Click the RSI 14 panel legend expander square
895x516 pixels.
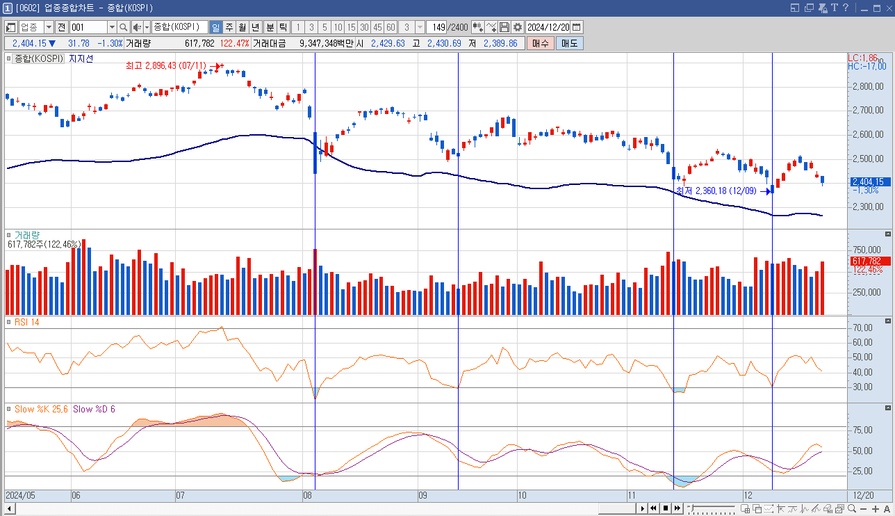pyautogui.click(x=8, y=321)
